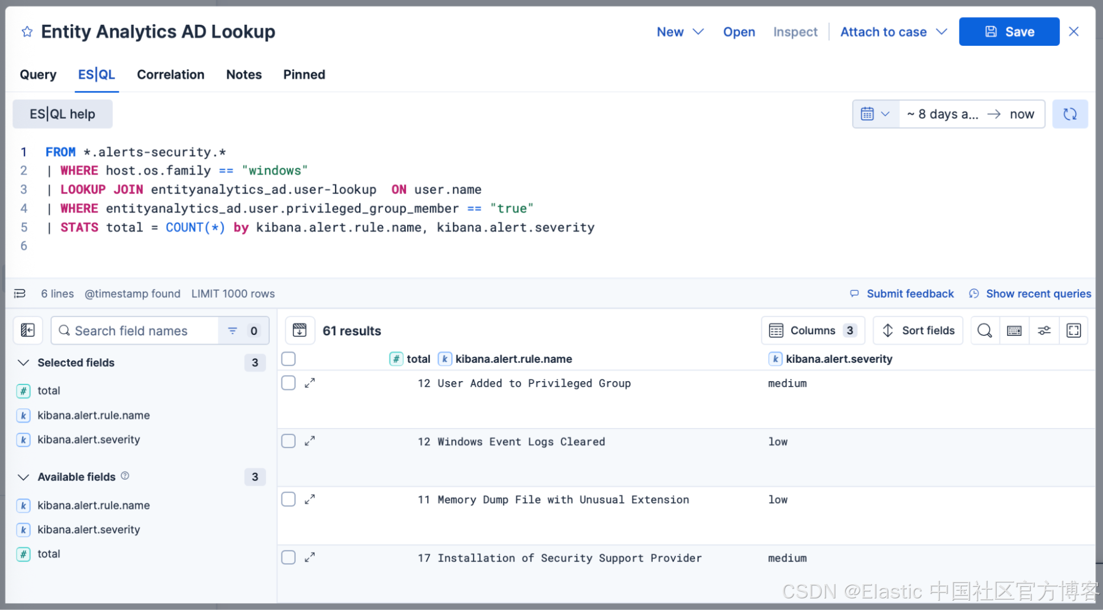This screenshot has height=610, width=1103.
Task: Toggle the select-all checkbox in header
Action: (x=289, y=359)
